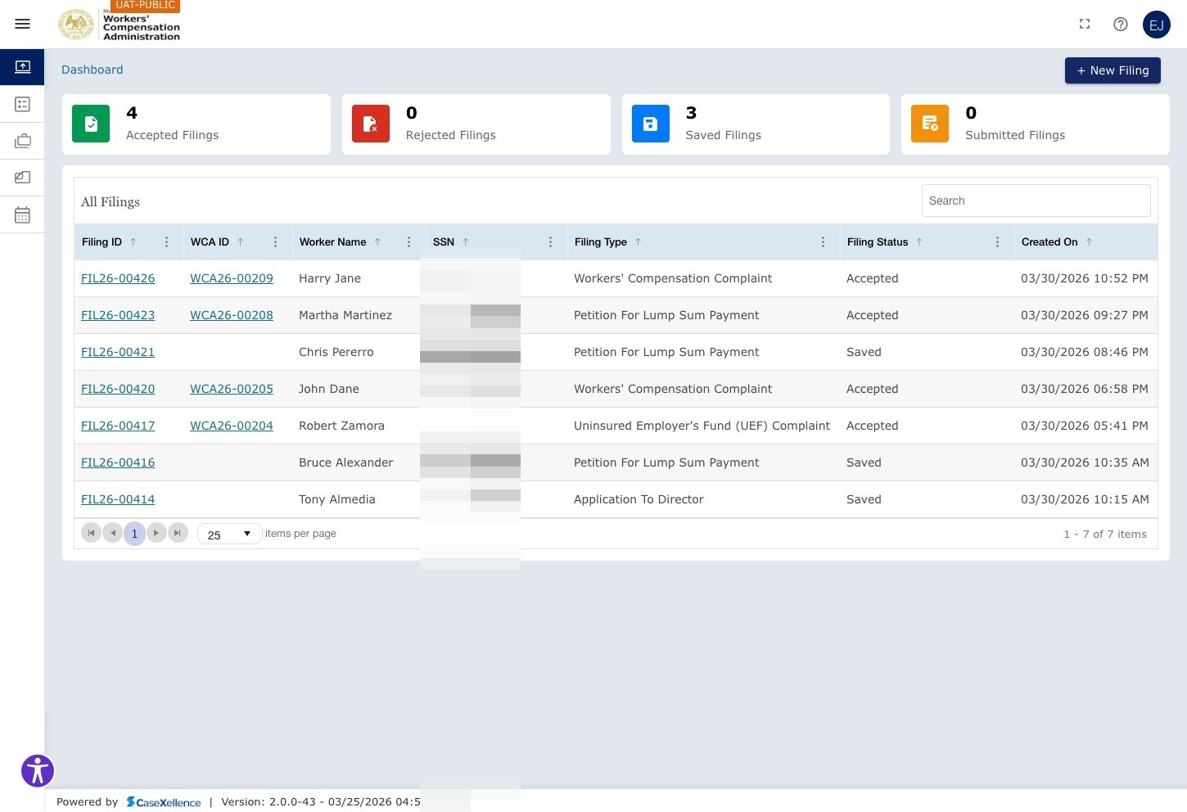
Task: Open the EJ user profile avatar
Action: 1157,25
